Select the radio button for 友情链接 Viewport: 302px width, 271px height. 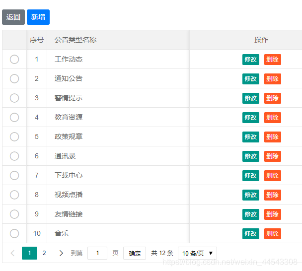14,214
